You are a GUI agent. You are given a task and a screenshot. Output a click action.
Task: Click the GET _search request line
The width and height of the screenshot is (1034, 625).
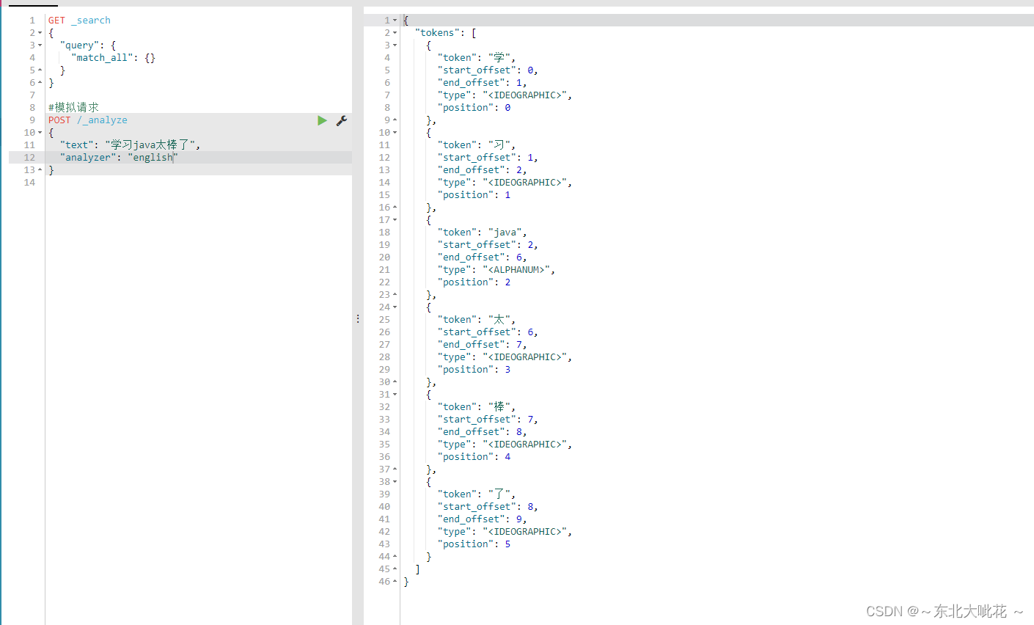79,21
